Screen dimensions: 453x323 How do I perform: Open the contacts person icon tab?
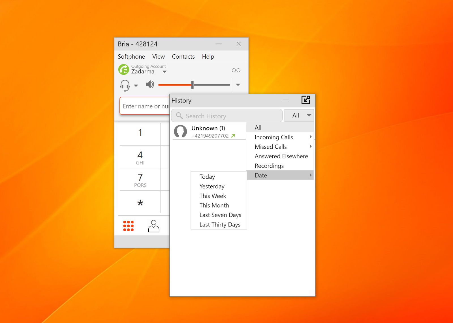[x=153, y=226]
